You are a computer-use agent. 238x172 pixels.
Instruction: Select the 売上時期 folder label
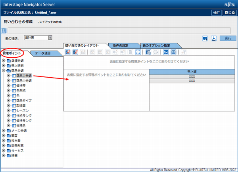click(17, 66)
